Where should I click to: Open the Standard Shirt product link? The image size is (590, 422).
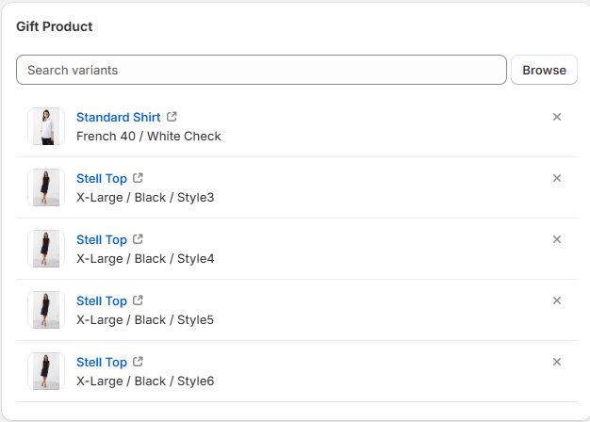(118, 117)
